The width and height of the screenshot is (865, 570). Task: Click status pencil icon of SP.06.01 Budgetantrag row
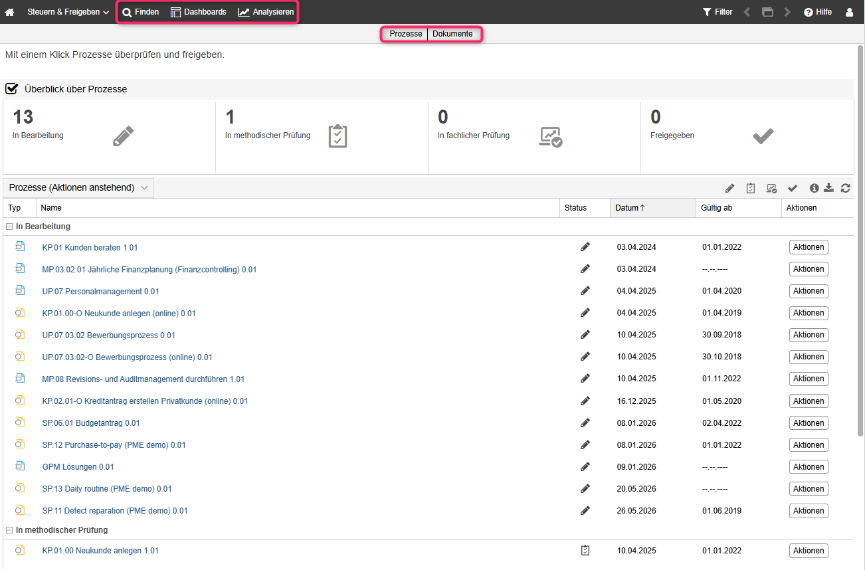pyautogui.click(x=585, y=423)
